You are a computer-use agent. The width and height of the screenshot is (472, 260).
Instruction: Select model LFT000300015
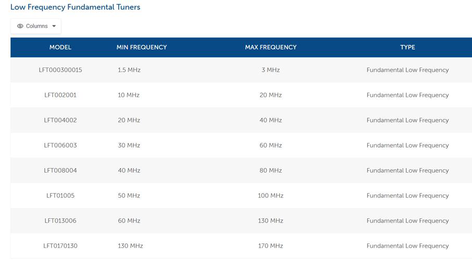pyautogui.click(x=60, y=70)
